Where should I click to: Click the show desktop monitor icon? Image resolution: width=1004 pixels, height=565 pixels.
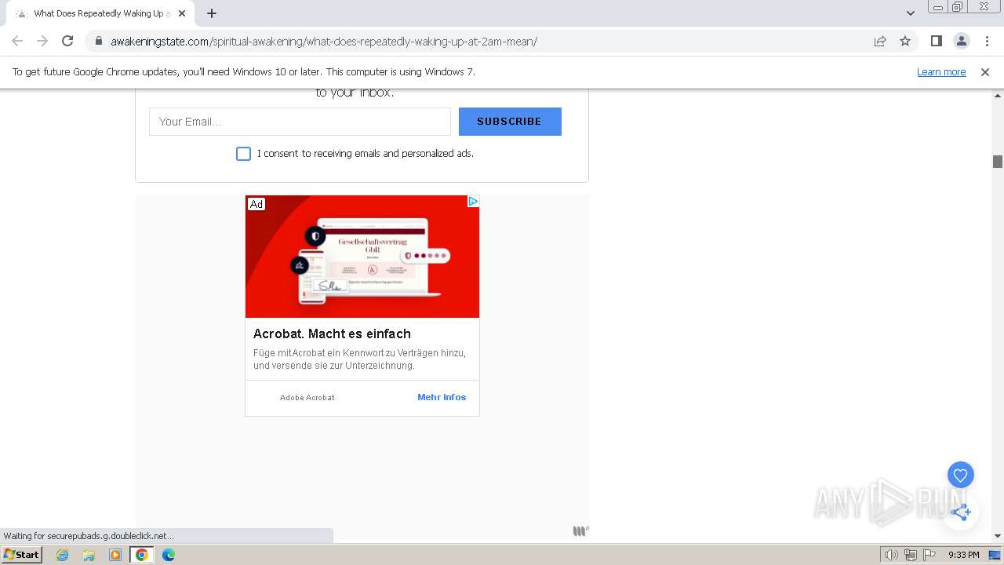coord(995,555)
